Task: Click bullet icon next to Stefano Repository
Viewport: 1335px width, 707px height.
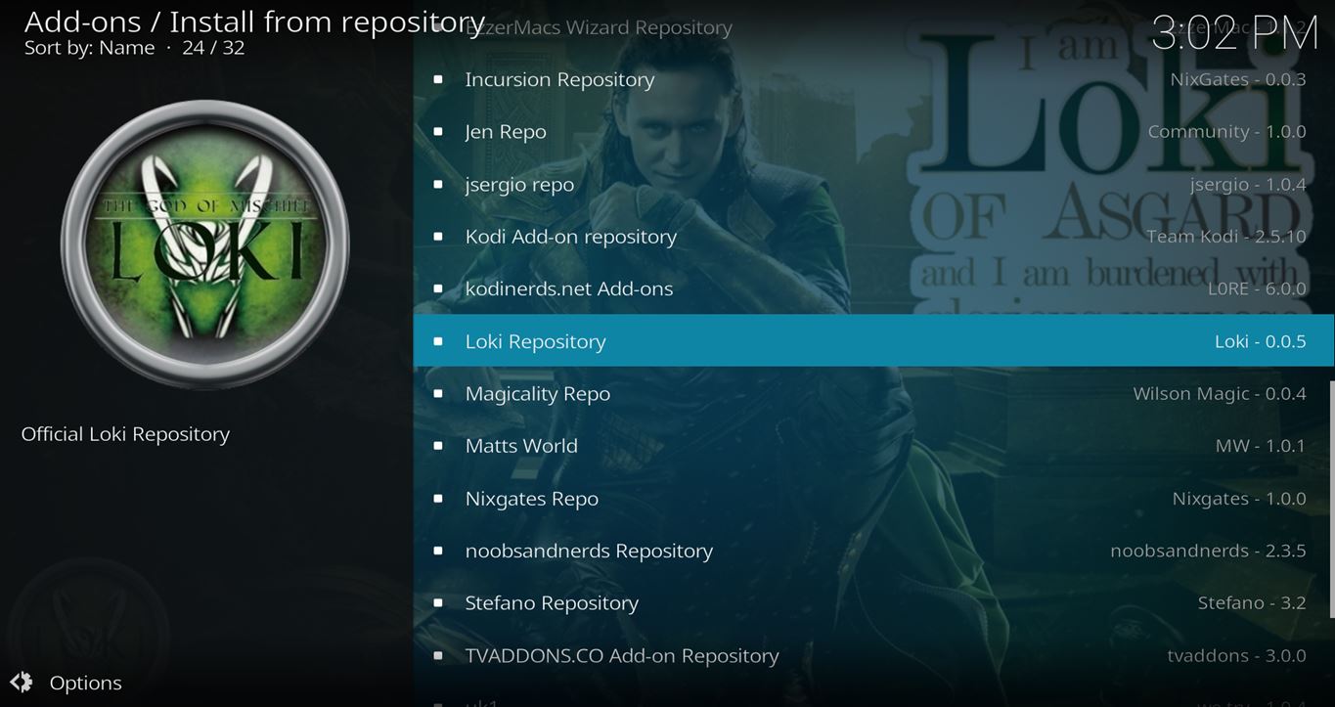Action: pos(438,603)
